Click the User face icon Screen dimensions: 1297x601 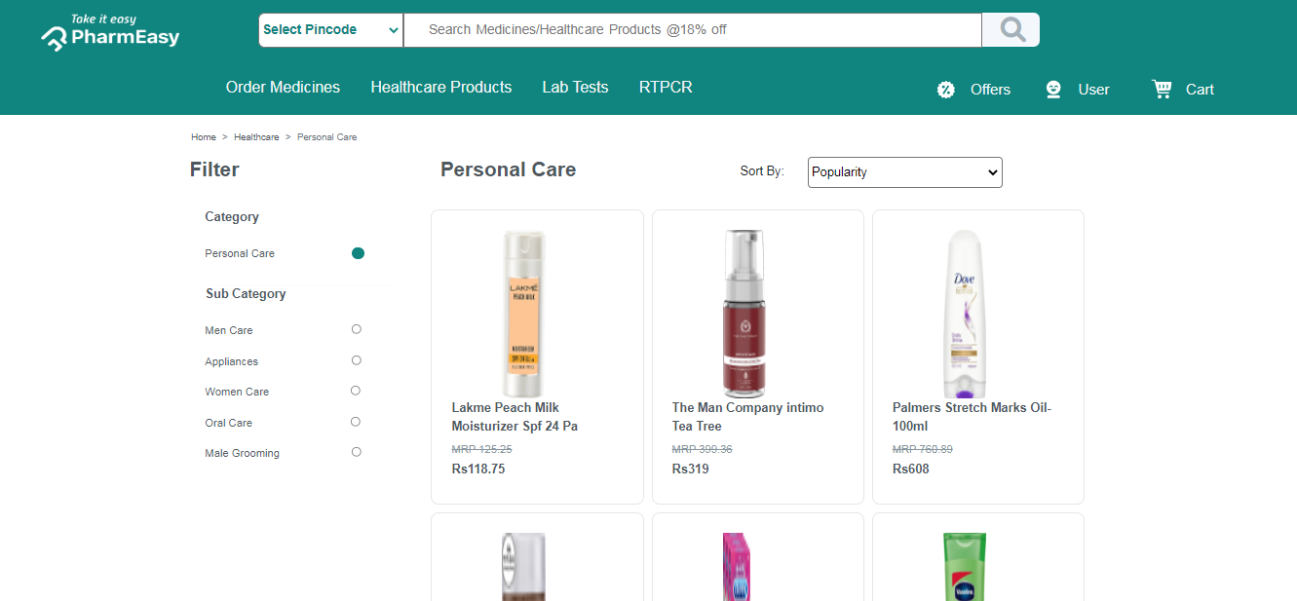(x=1053, y=90)
